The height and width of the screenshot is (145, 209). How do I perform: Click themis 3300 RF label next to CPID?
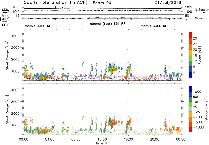(38, 26)
